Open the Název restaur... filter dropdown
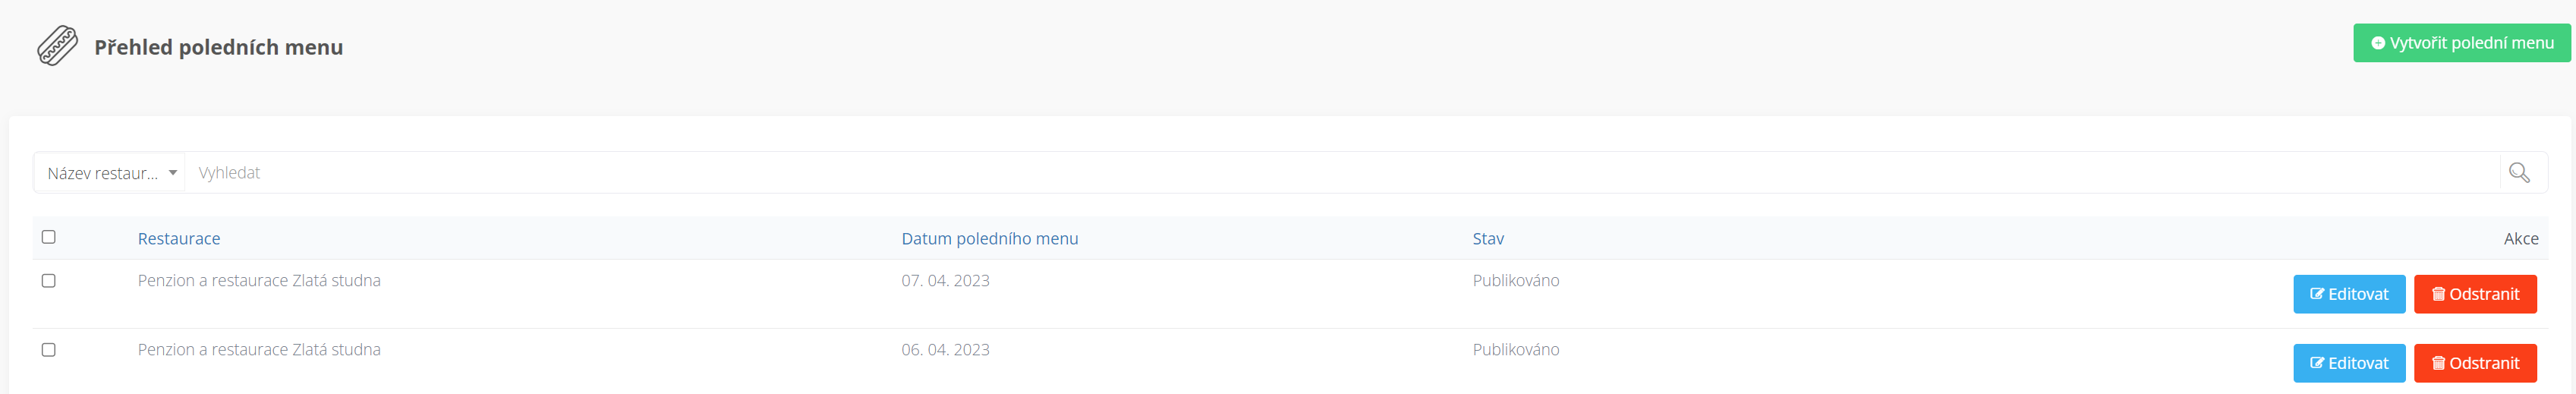 pos(110,173)
